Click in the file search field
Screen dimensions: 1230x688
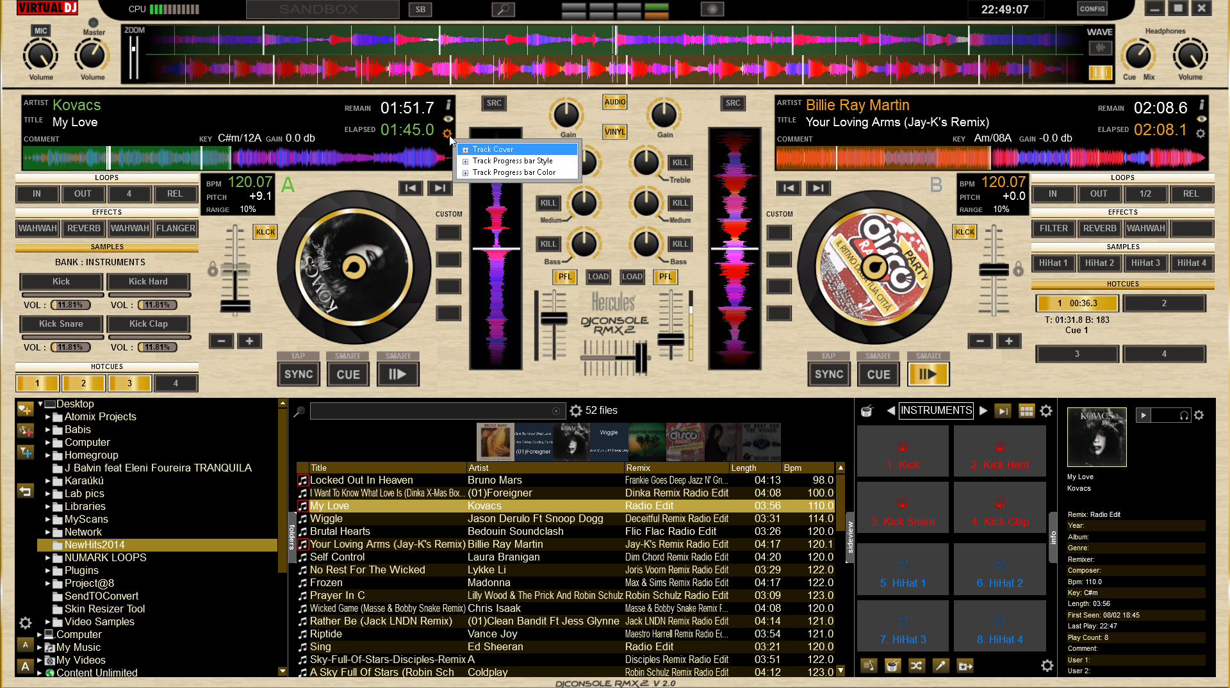(429, 411)
